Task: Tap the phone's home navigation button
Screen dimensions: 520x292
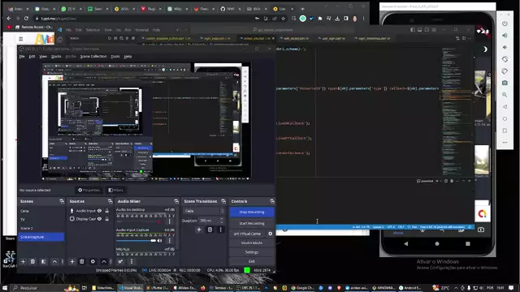Action: point(437,243)
